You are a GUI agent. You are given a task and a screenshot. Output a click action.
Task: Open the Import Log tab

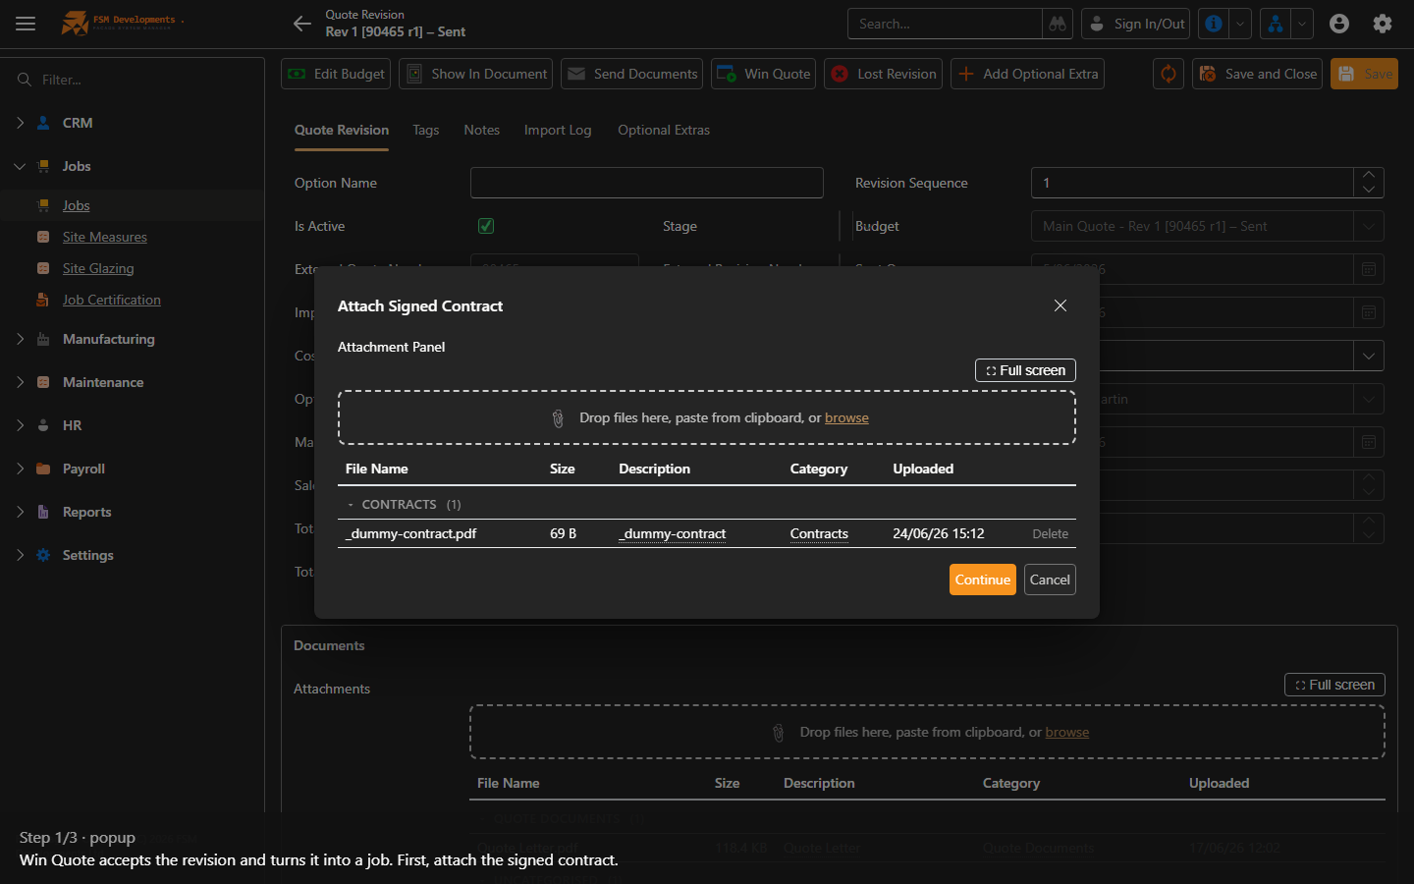(558, 130)
